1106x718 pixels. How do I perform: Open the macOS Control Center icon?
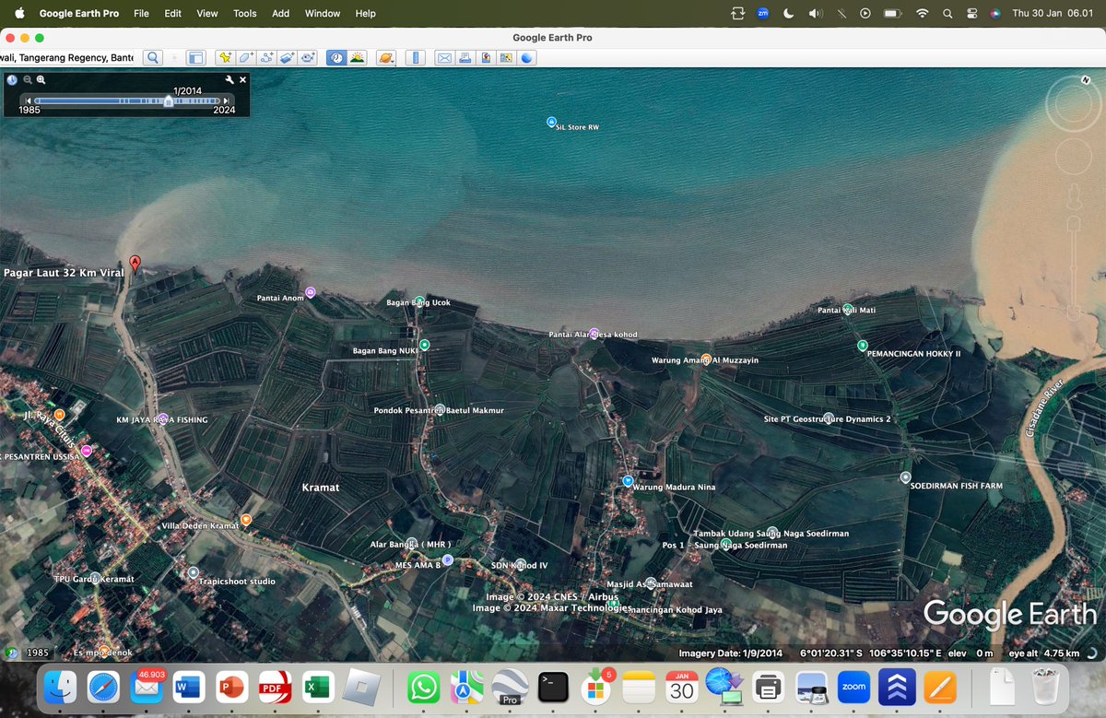point(971,13)
